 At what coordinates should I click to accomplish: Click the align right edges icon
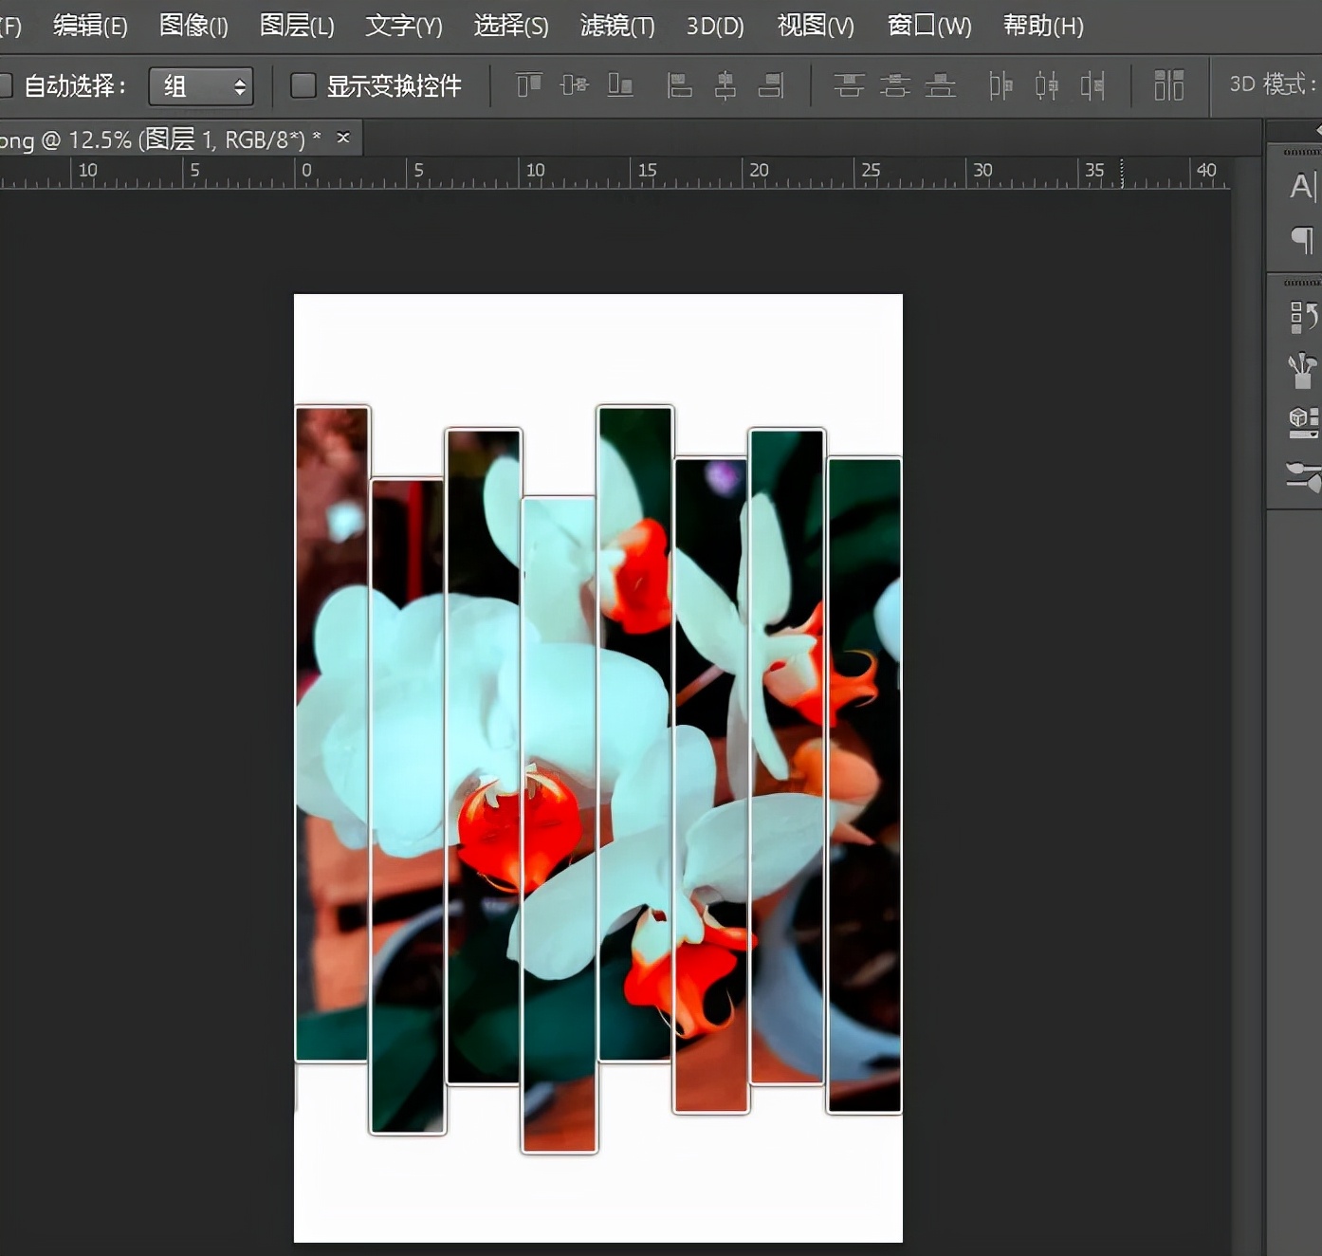coord(771,85)
